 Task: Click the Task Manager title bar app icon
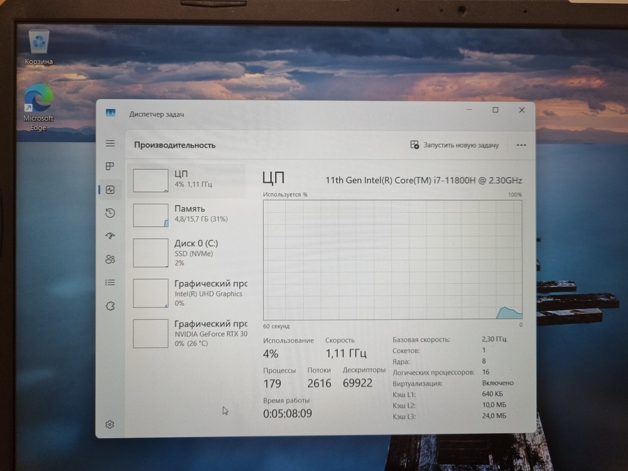pos(111,113)
